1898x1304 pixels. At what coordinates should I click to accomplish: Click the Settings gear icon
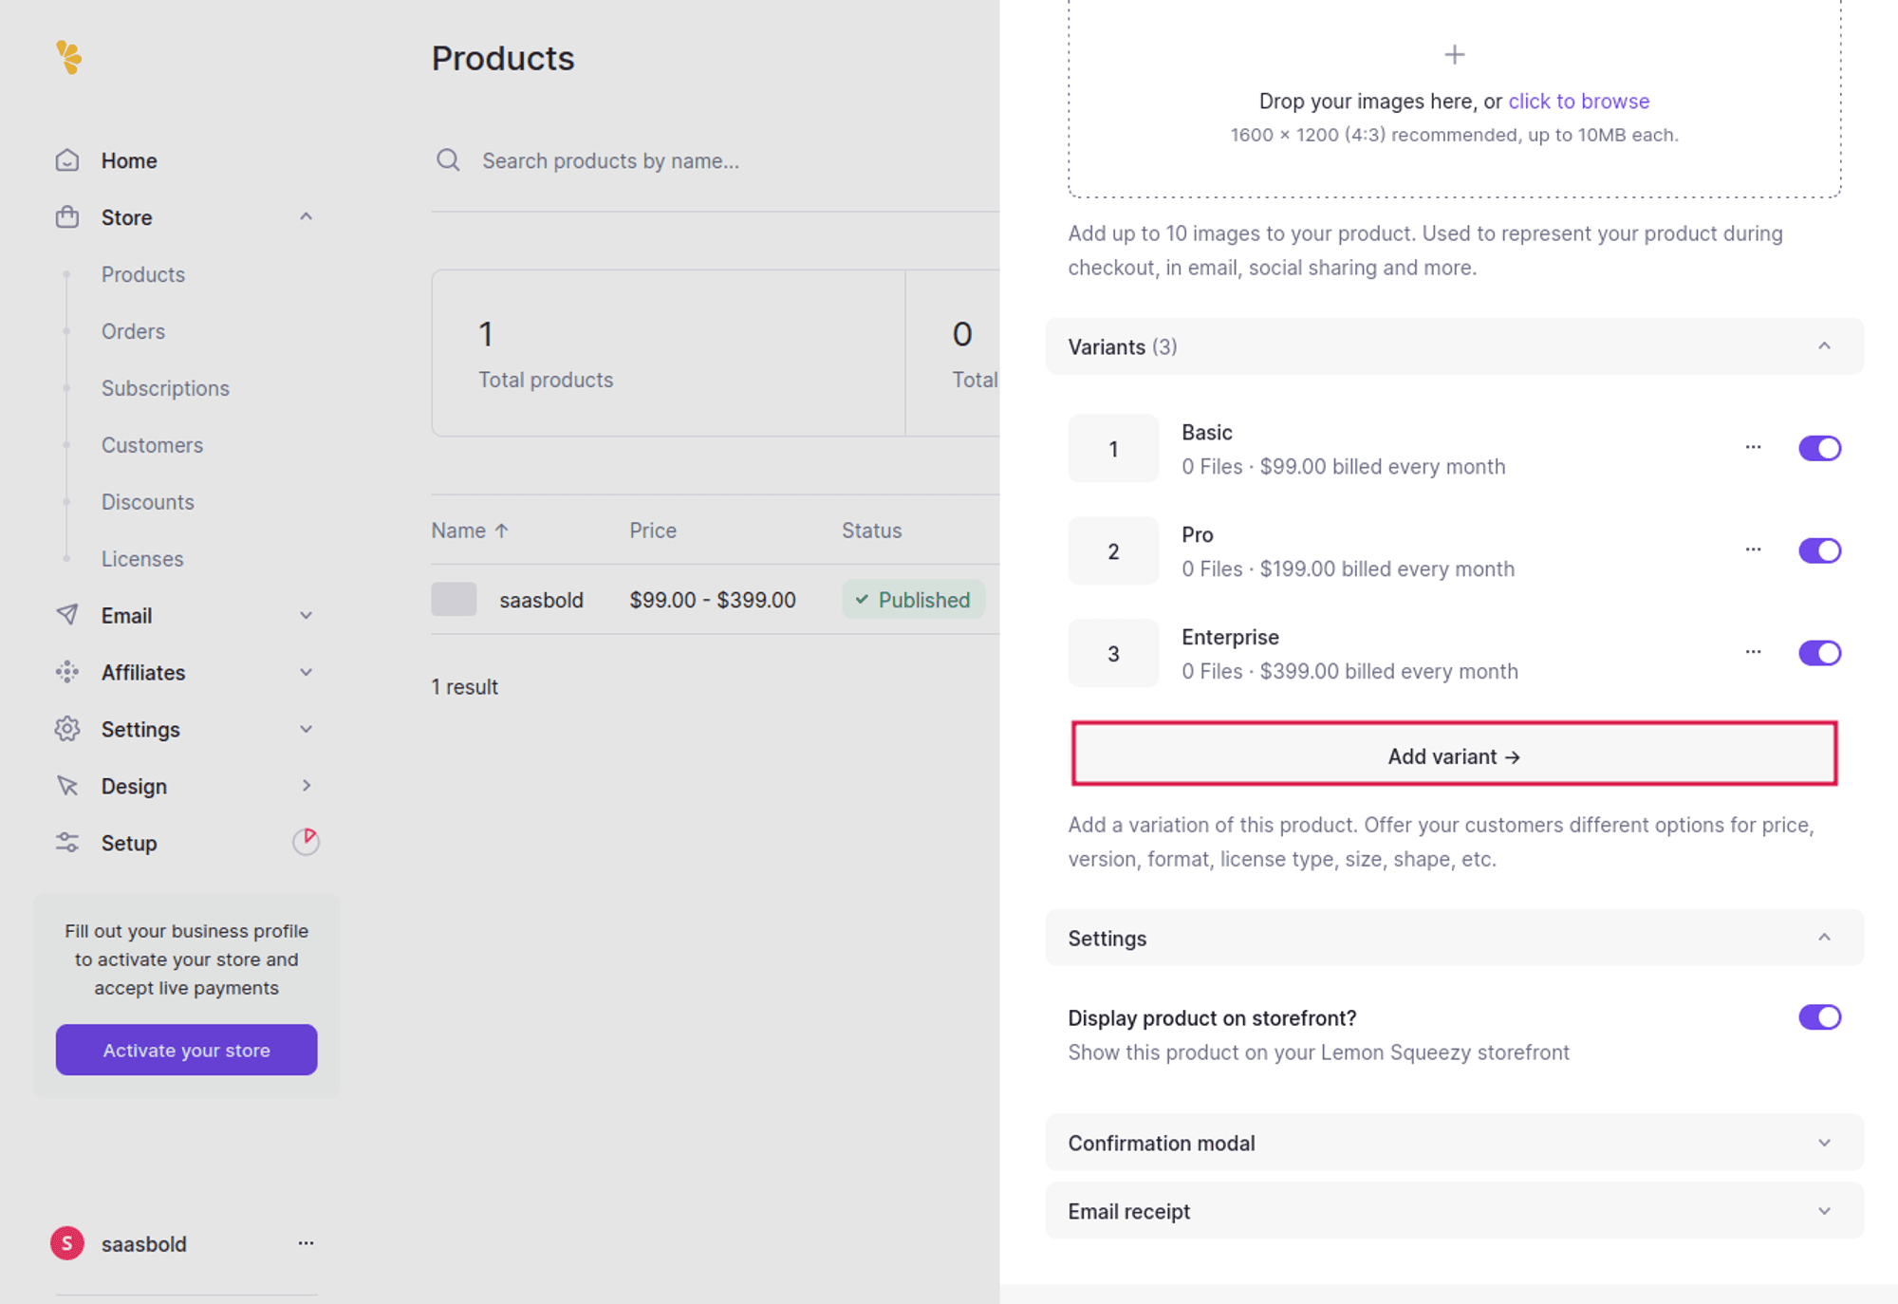pyautogui.click(x=67, y=729)
